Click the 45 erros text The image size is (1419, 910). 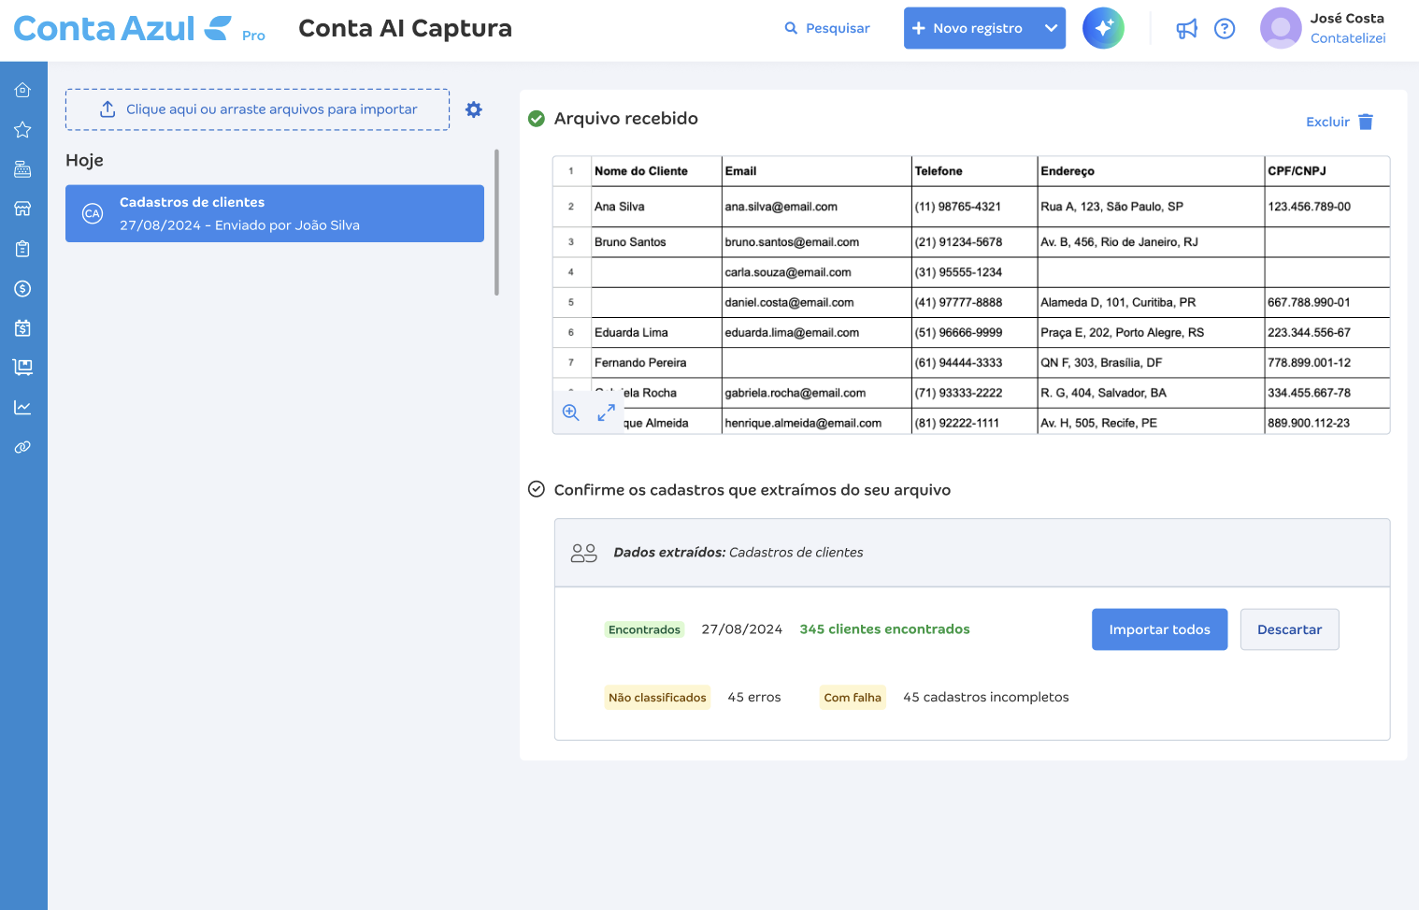(753, 698)
